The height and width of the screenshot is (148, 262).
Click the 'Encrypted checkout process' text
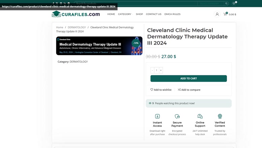click(x=177, y=132)
